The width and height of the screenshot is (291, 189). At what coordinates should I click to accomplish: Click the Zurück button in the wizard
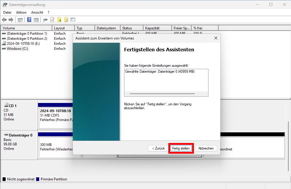[x=158, y=148]
